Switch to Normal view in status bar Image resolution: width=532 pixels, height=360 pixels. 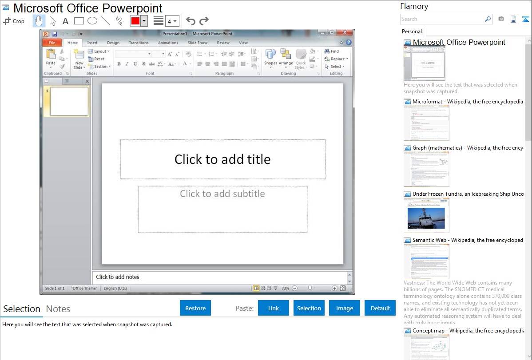(x=256, y=289)
